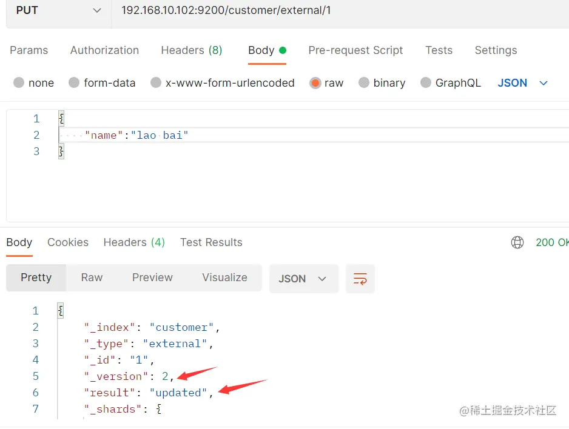Select the binary radio option
Image resolution: width=569 pixels, height=429 pixels.
pos(364,83)
